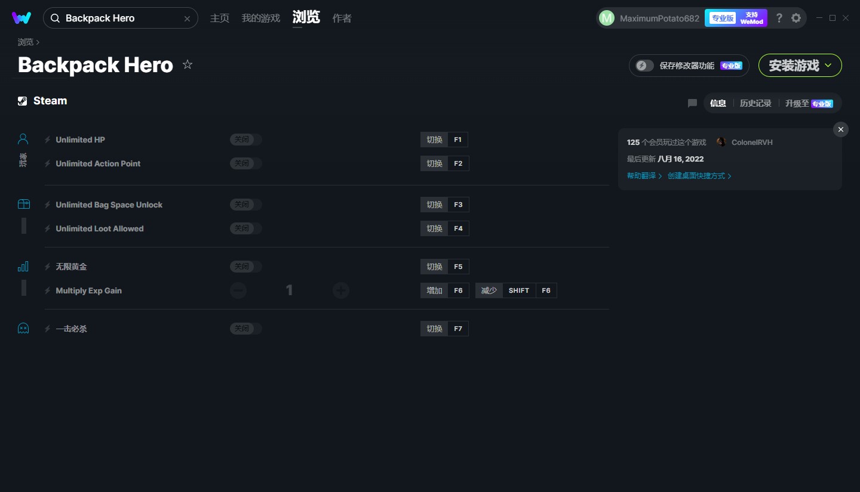Toggle 保存修改器功能 switch
Image resolution: width=860 pixels, height=492 pixels.
tap(644, 66)
